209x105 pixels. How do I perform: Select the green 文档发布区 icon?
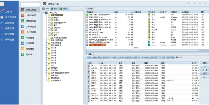coord(23,21)
